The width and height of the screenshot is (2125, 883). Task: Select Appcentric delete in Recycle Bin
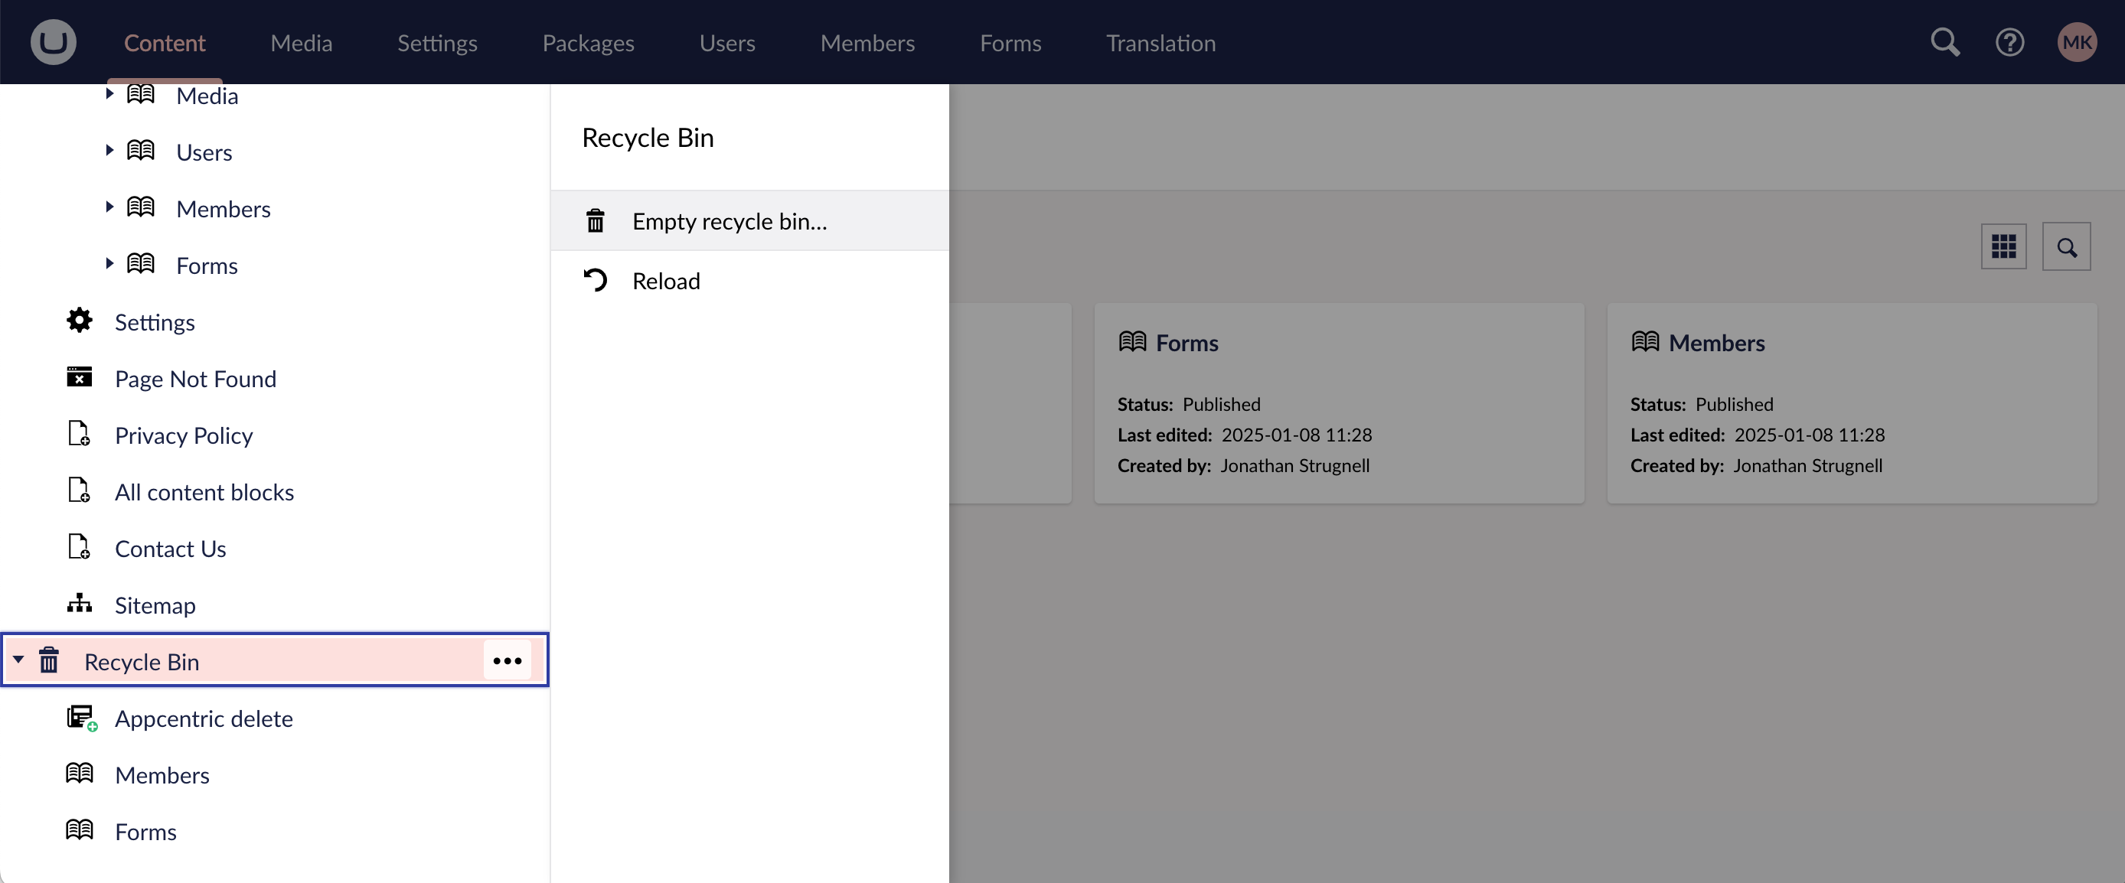204,719
